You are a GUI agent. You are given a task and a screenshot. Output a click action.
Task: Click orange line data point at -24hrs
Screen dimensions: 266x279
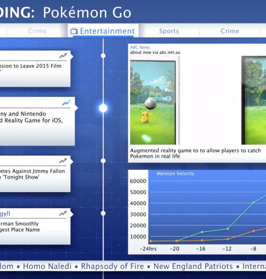pos(151,241)
